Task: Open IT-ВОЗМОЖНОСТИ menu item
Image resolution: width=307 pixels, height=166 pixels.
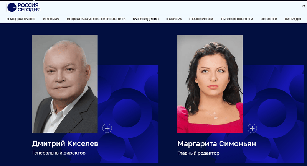Action: tap(237, 19)
